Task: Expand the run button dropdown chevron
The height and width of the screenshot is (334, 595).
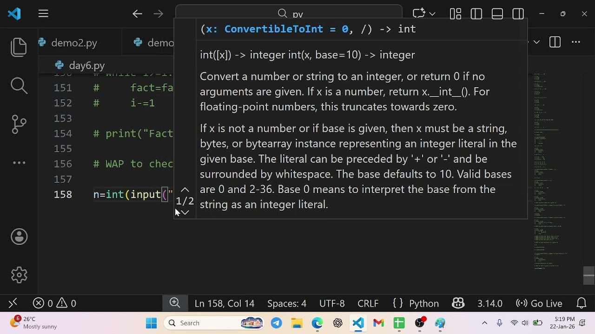Action: [x=536, y=42]
